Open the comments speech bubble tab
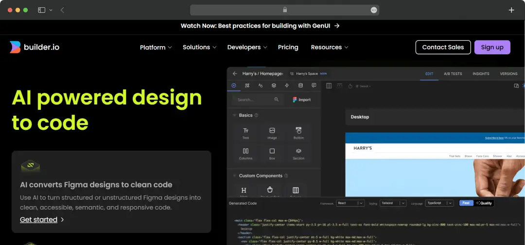The height and width of the screenshot is (245, 525). click(x=314, y=86)
